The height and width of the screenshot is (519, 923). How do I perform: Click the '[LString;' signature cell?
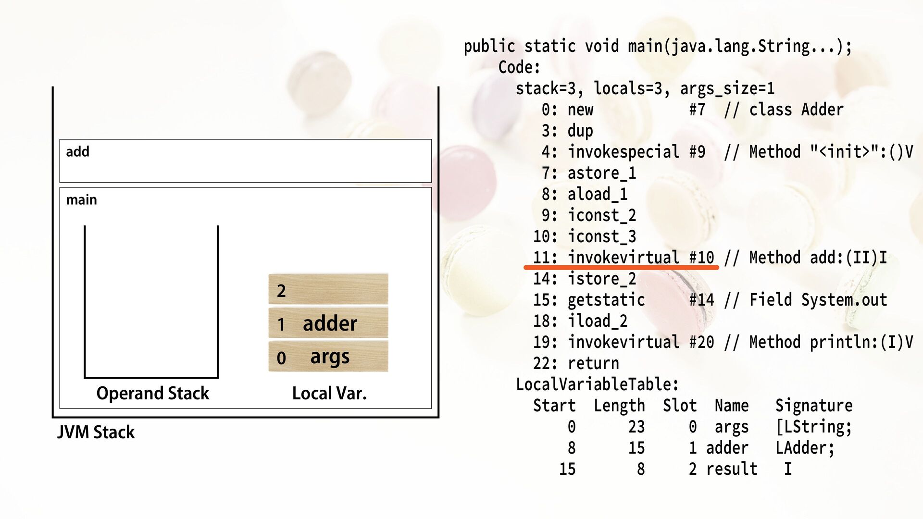[813, 427]
